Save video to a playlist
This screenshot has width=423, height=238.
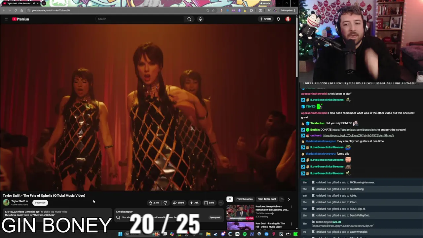(209, 203)
